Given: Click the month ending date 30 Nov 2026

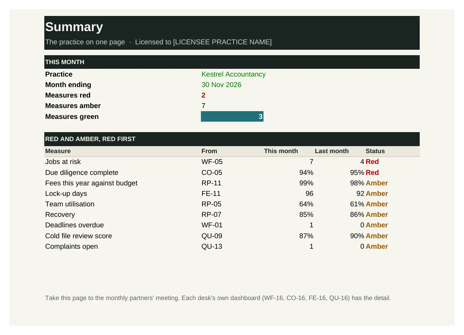Looking at the screenshot, I should point(222,85).
